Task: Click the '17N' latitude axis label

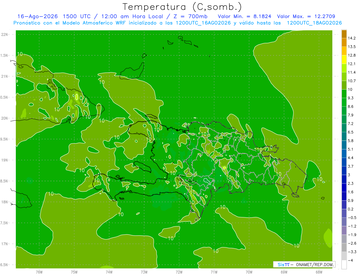Action: [5, 244]
